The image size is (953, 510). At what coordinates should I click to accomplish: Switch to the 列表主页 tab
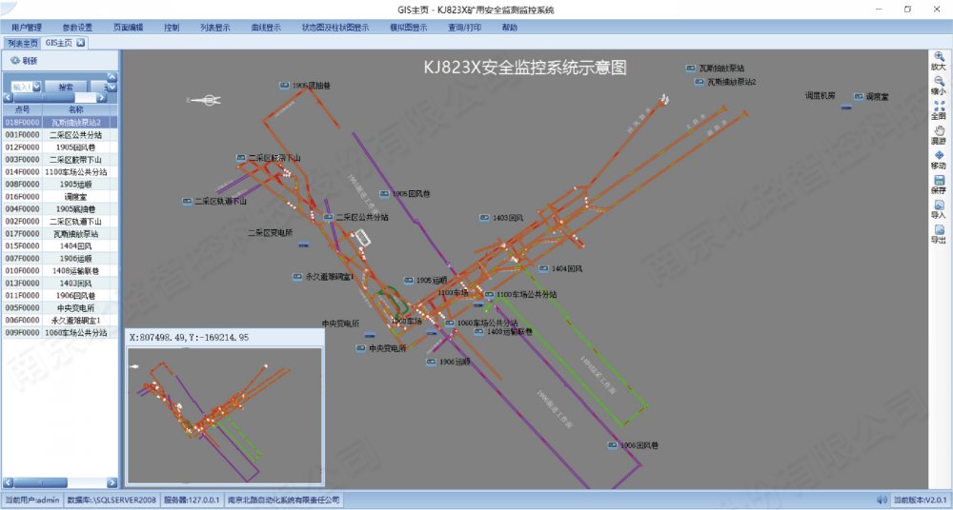pos(22,43)
